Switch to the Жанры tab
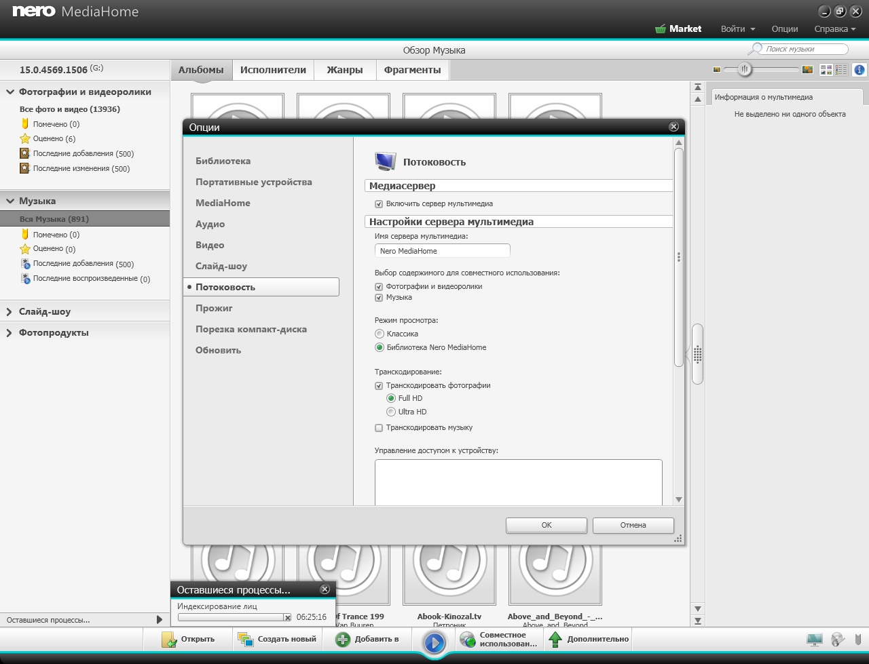Image resolution: width=869 pixels, height=664 pixels. [345, 70]
